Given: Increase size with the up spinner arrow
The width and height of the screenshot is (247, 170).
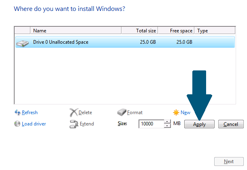Looking at the screenshot, I should [x=167, y=122].
